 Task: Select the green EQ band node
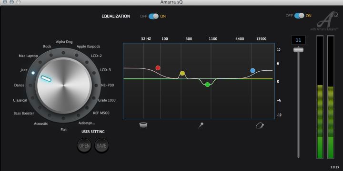point(207,85)
